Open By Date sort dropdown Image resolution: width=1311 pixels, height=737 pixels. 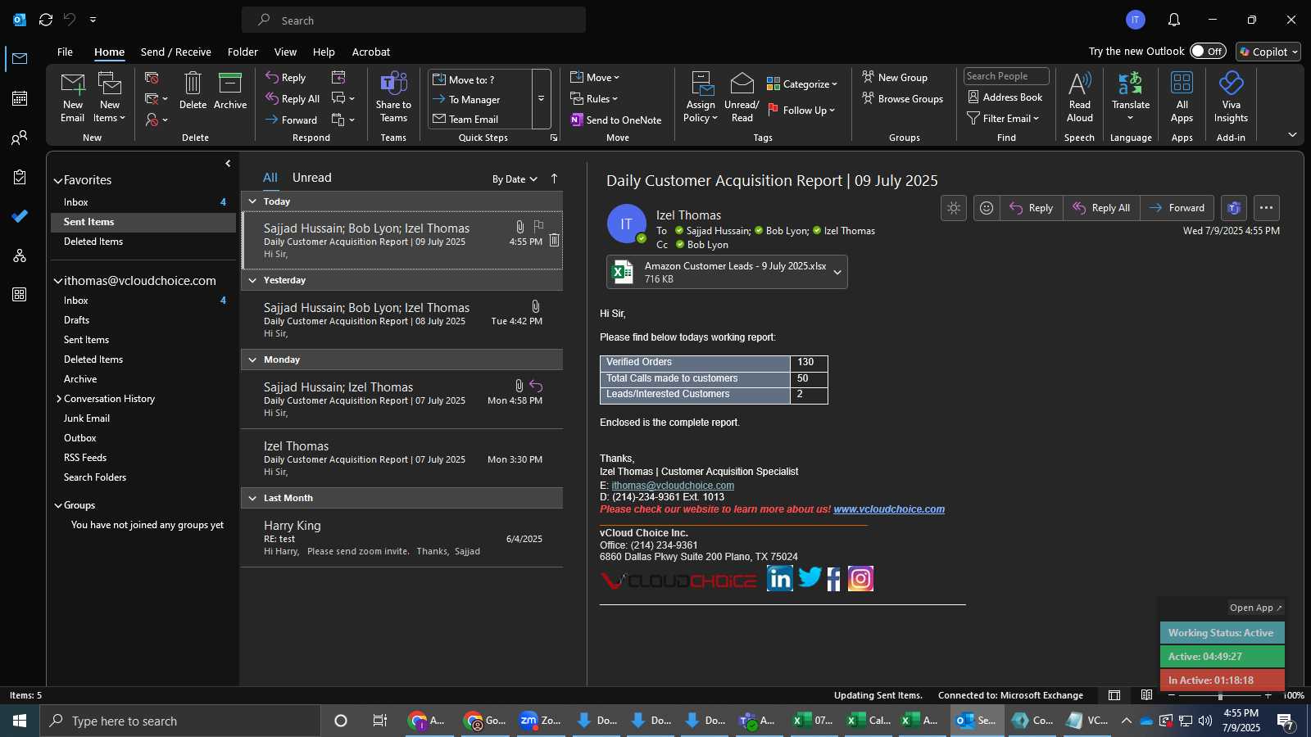click(x=515, y=179)
